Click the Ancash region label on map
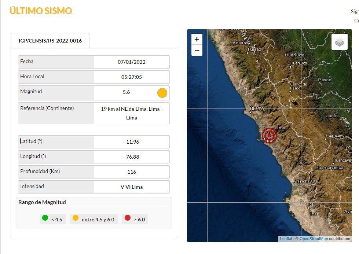This screenshot has width=359, height=254. click(x=241, y=43)
